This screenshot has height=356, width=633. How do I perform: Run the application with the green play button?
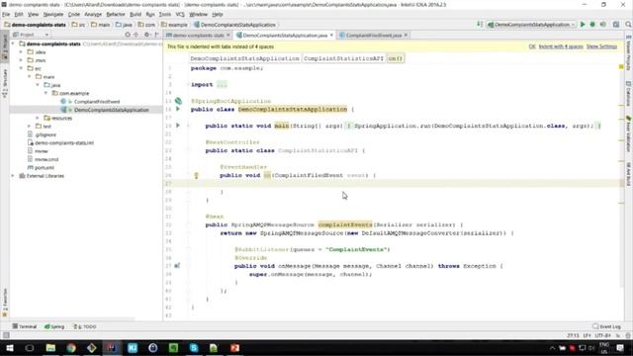click(x=583, y=25)
